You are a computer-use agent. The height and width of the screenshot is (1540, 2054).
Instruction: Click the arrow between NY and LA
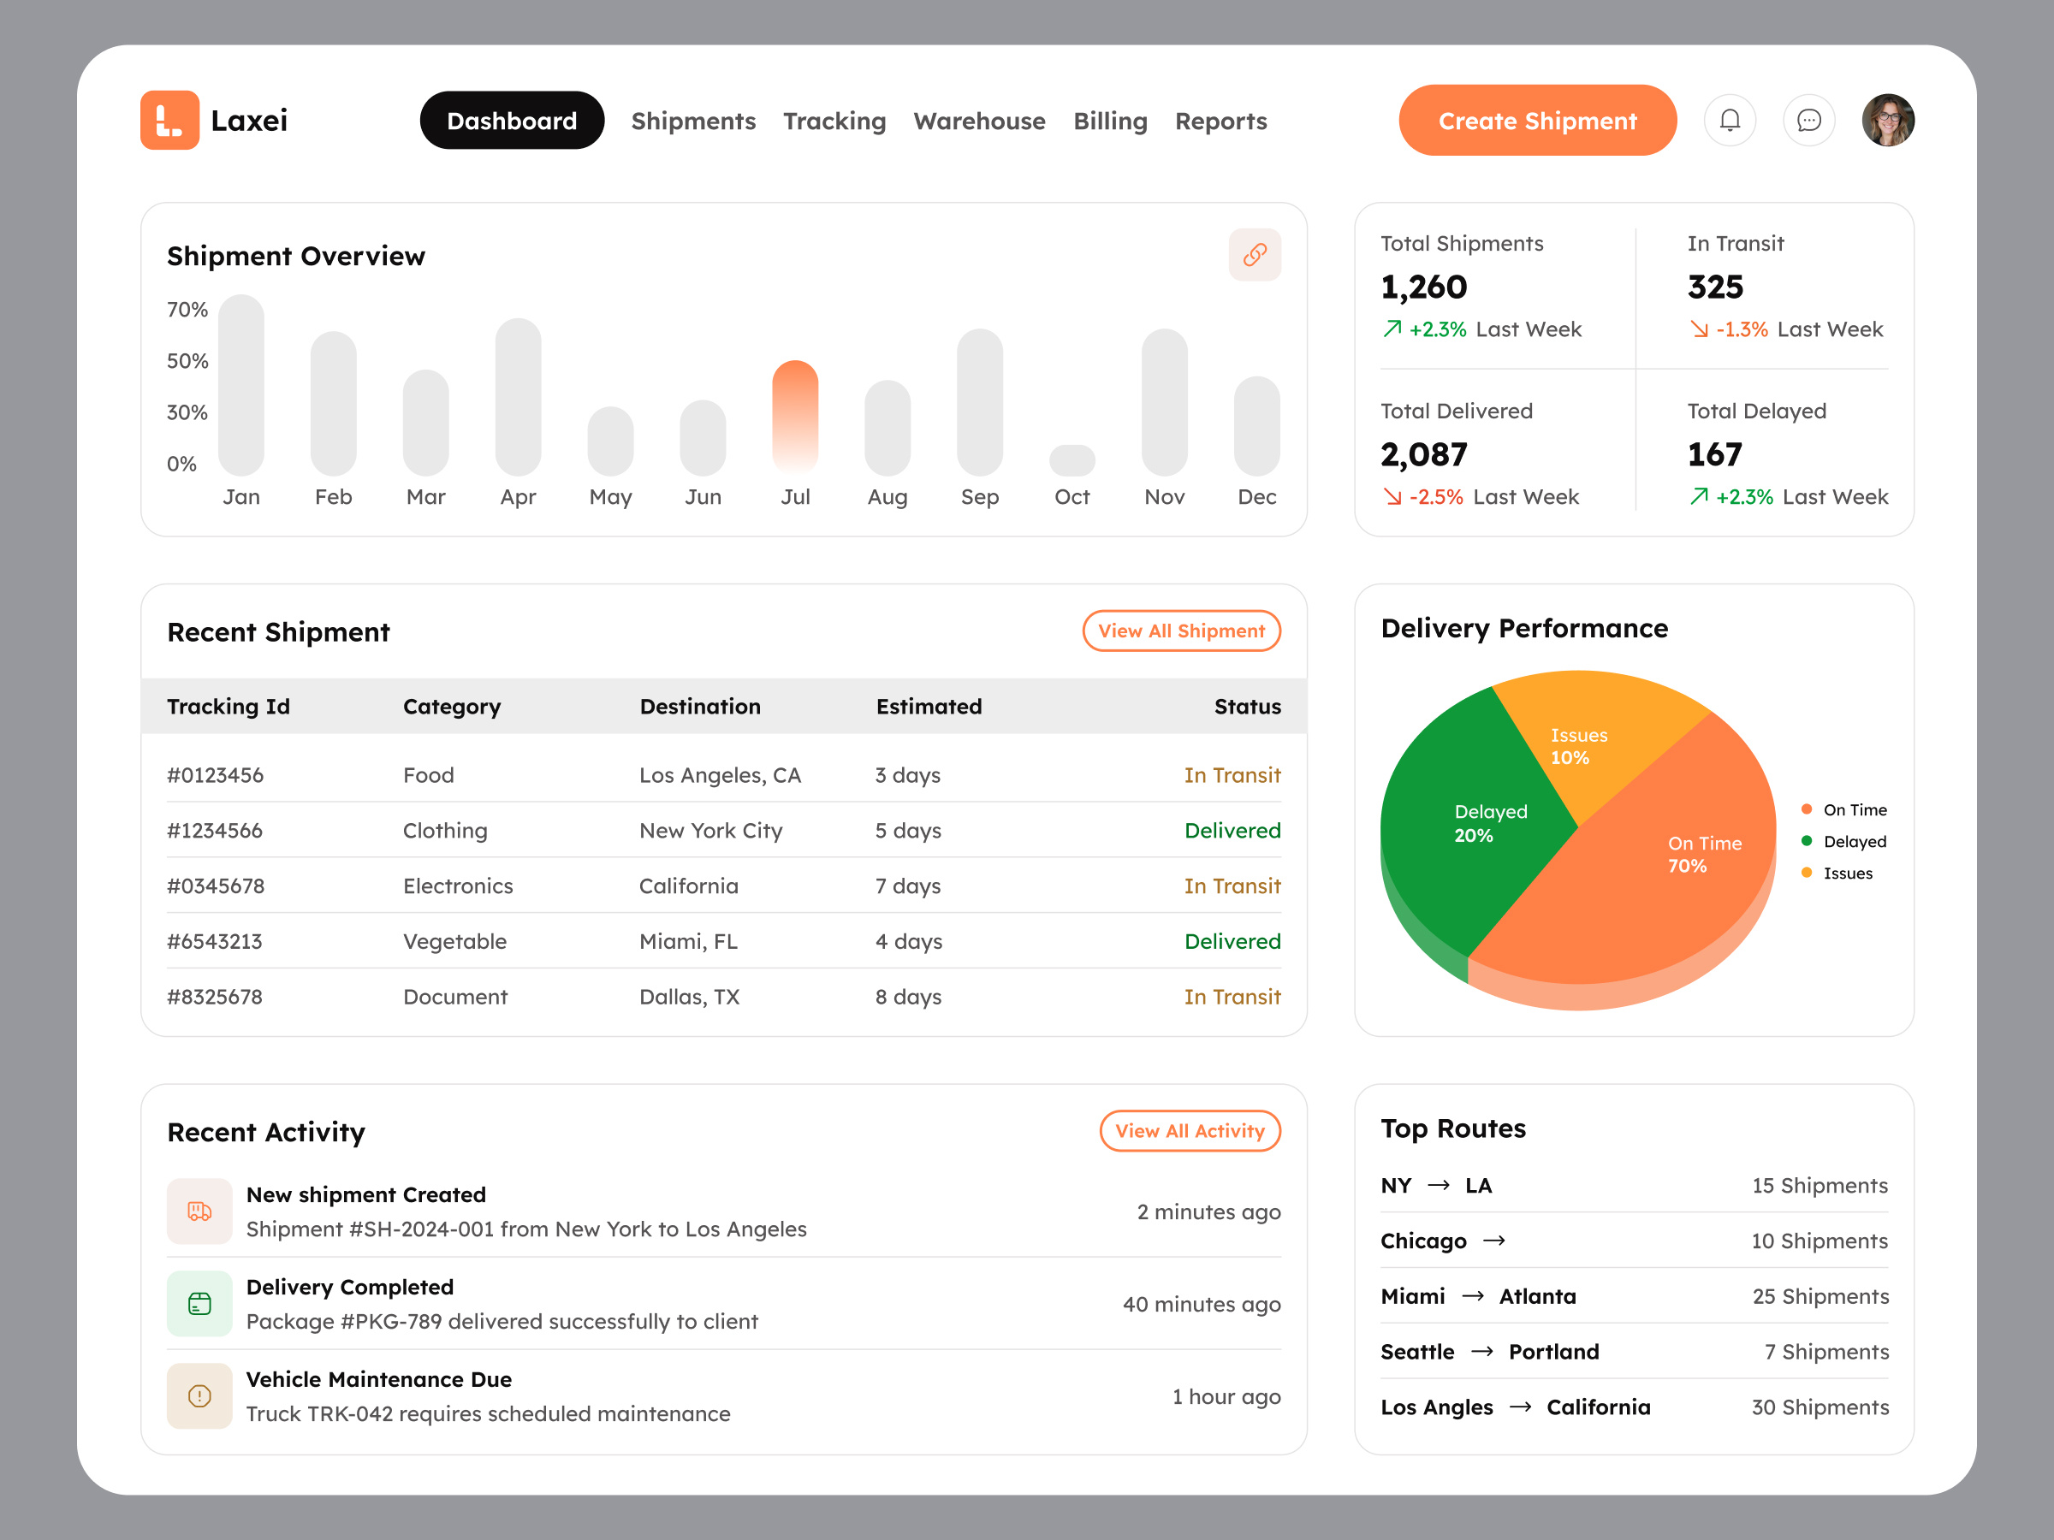point(1439,1186)
